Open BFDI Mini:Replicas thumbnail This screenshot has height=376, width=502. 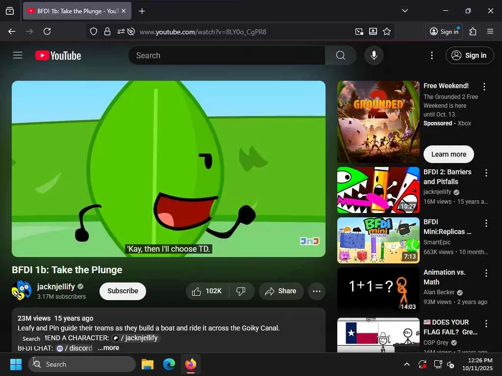click(378, 240)
